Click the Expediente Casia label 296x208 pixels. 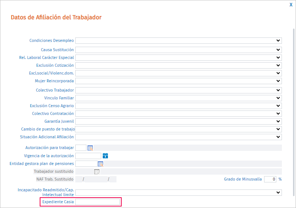[x=58, y=202]
